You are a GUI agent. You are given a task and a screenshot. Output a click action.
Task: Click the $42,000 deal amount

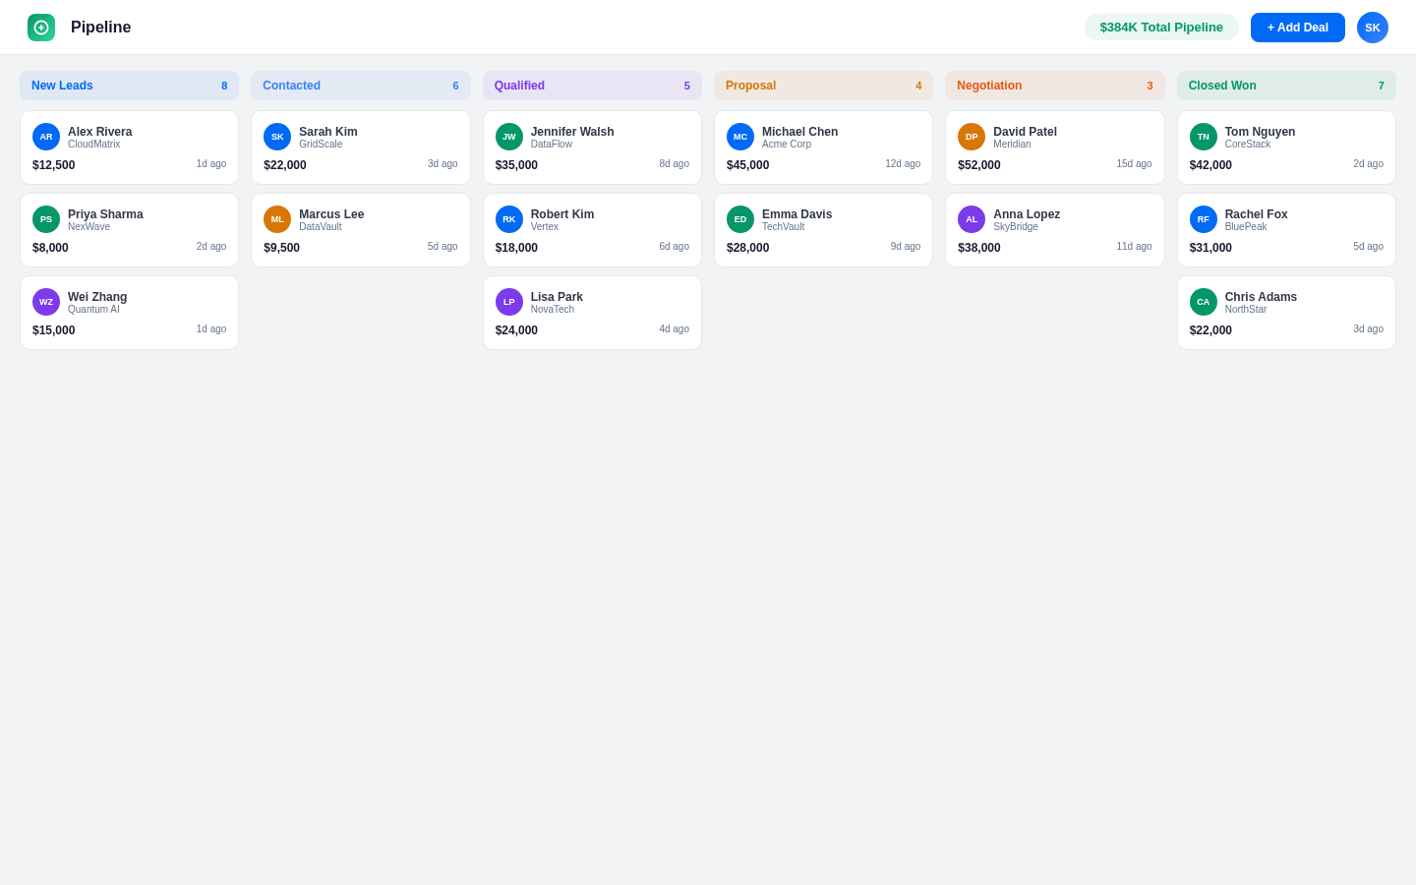pos(1210,165)
